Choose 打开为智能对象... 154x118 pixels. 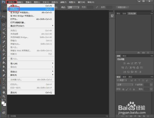pos(31,22)
